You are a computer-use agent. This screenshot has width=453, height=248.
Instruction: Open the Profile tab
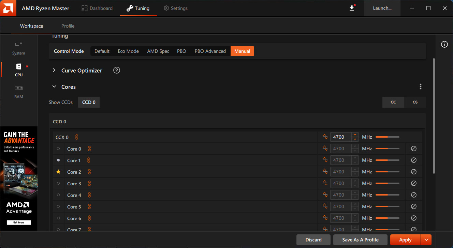[x=68, y=26]
